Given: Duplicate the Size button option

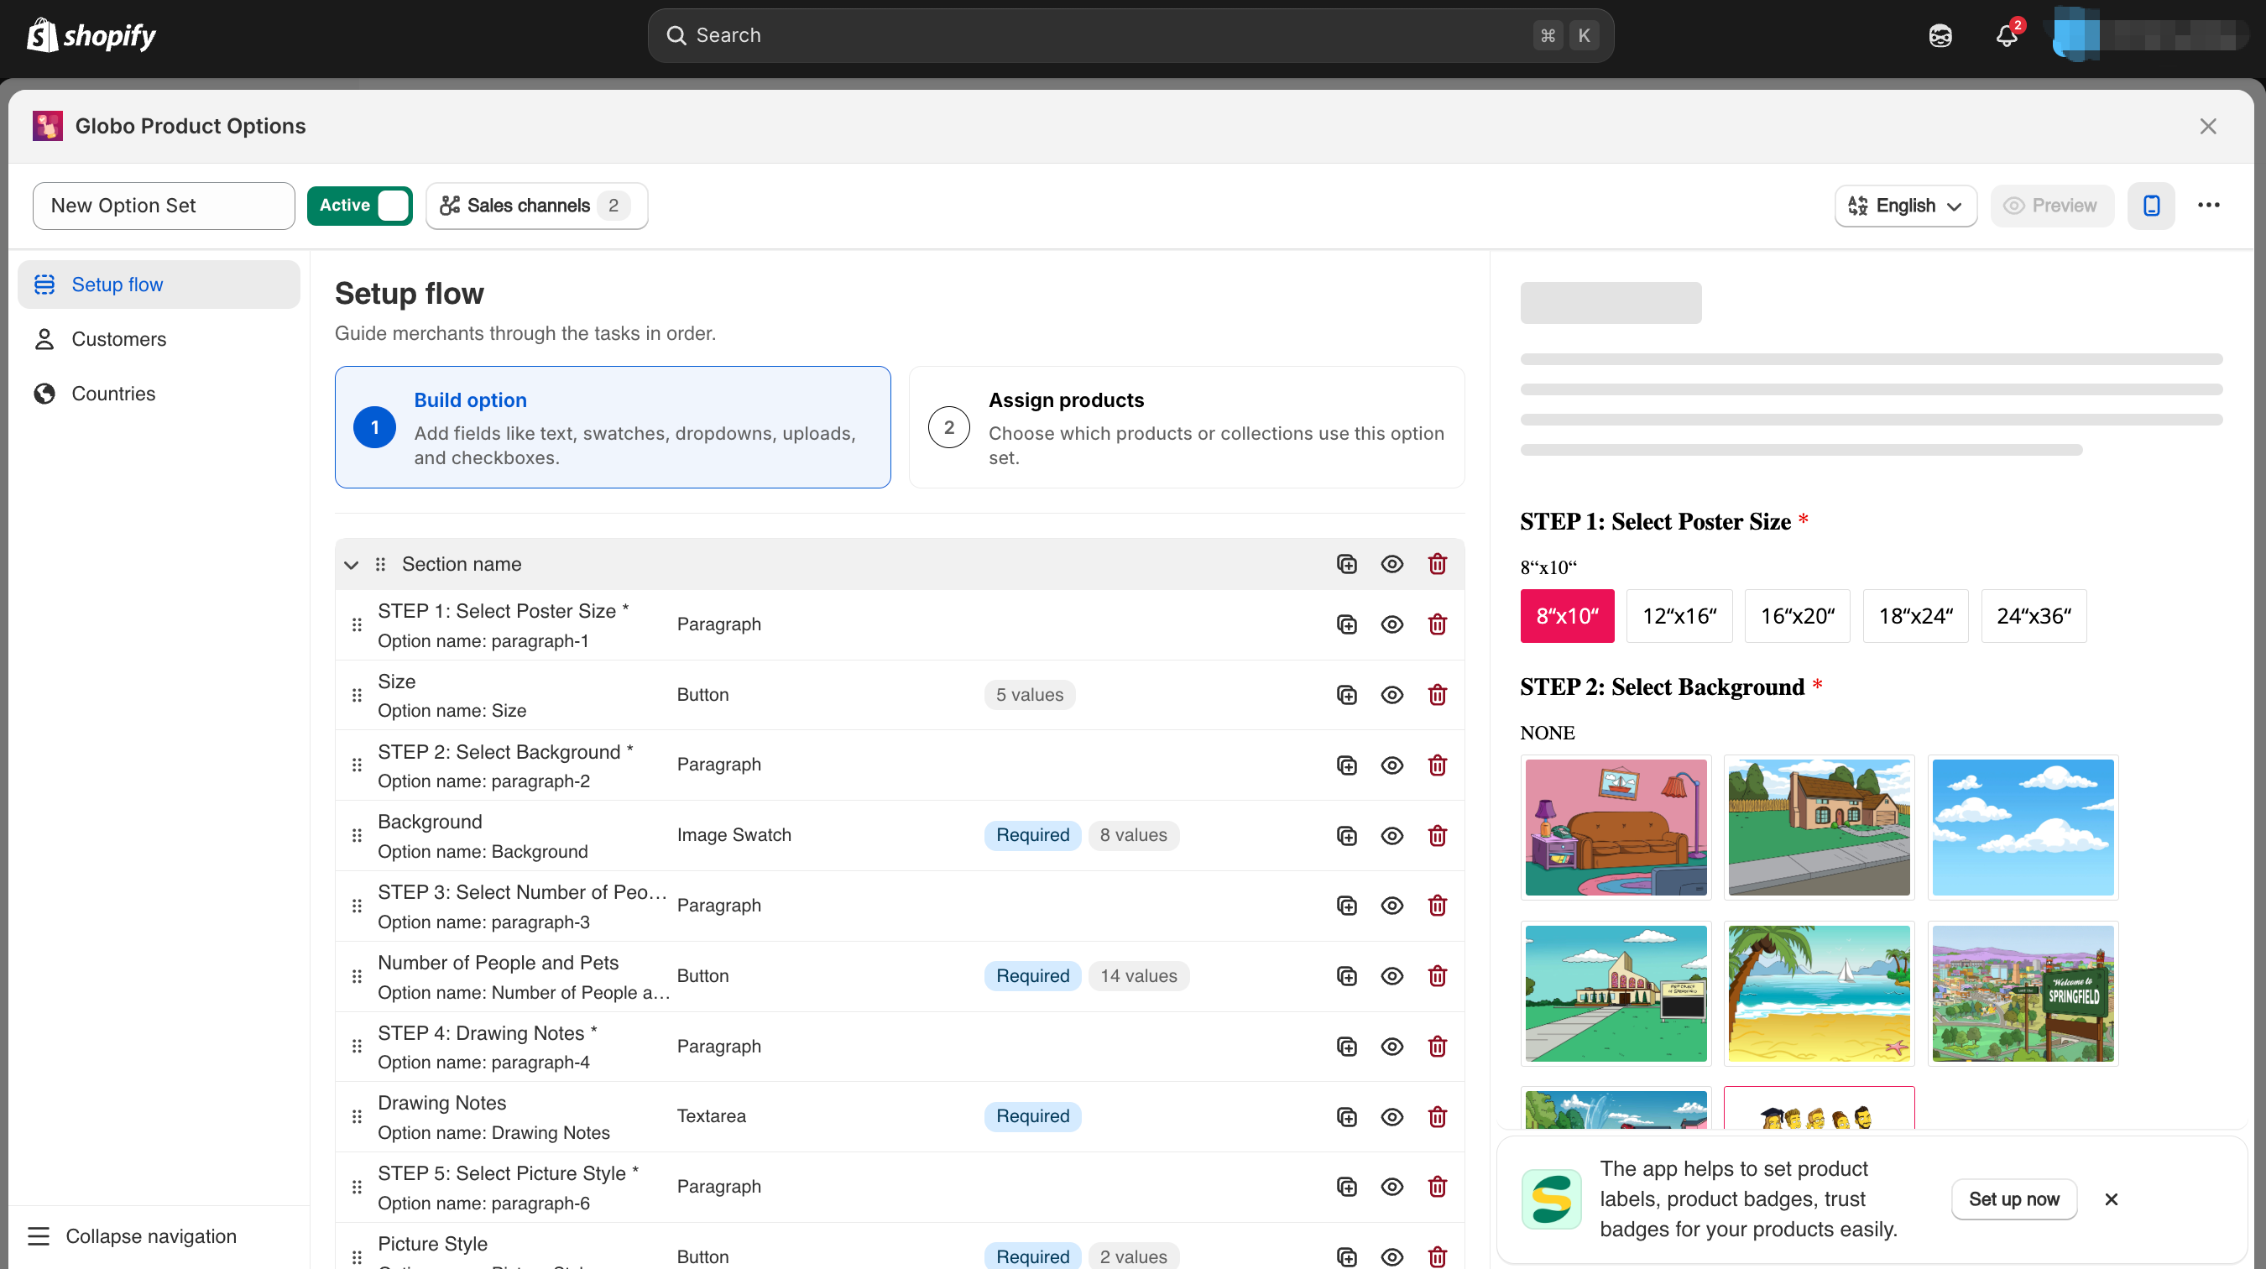Looking at the screenshot, I should [1346, 695].
